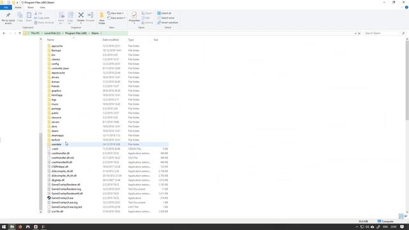Click Paste shortcut command
The height and width of the screenshot is (230, 409).
(x=44, y=23)
